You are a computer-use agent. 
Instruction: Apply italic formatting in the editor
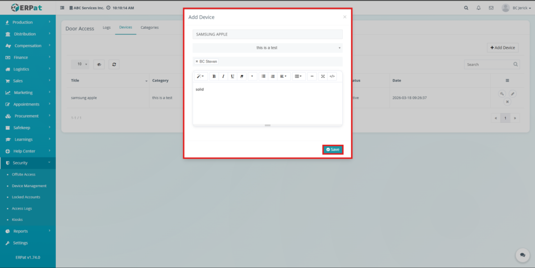pyautogui.click(x=223, y=76)
